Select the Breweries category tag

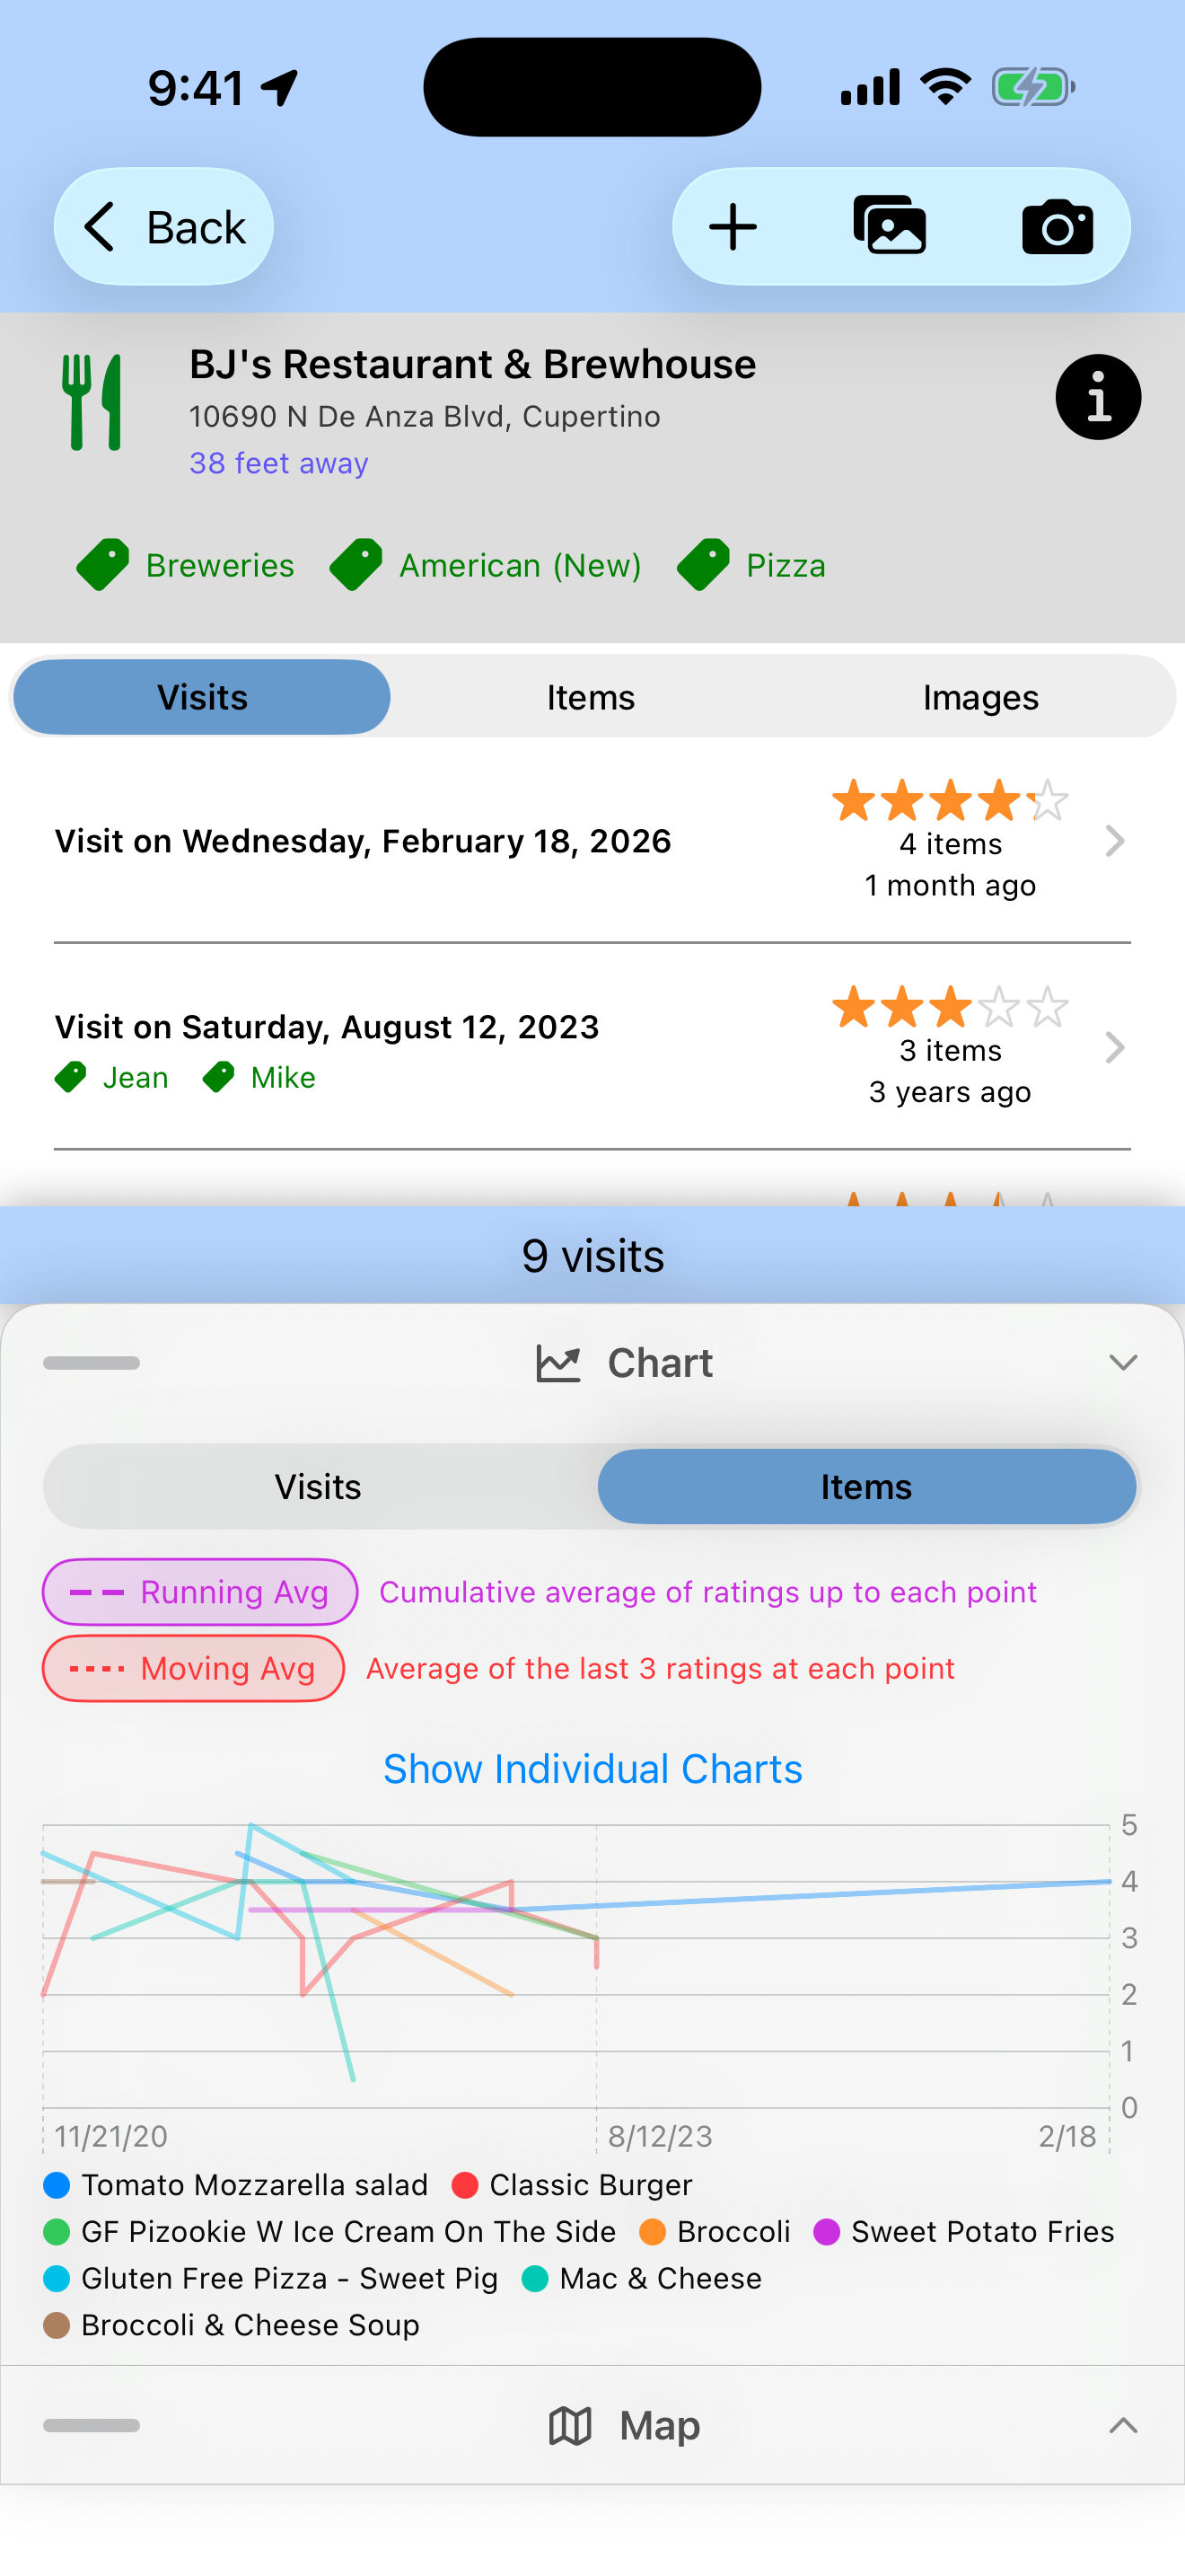tap(186, 565)
